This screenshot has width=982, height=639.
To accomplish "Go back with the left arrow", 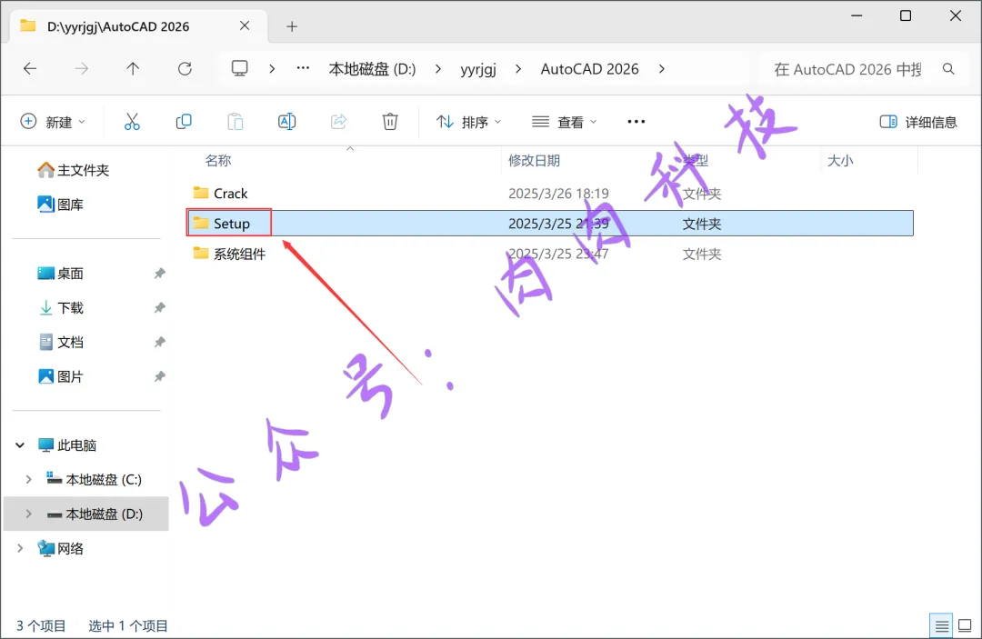I will click(x=30, y=69).
